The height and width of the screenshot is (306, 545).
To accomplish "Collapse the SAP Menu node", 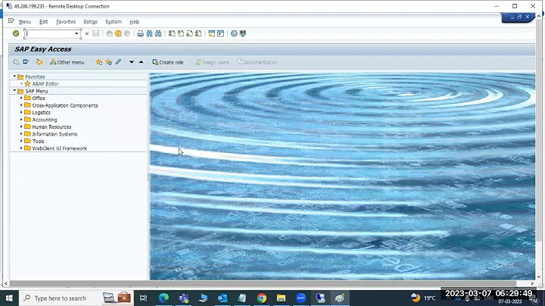I will click(x=14, y=90).
